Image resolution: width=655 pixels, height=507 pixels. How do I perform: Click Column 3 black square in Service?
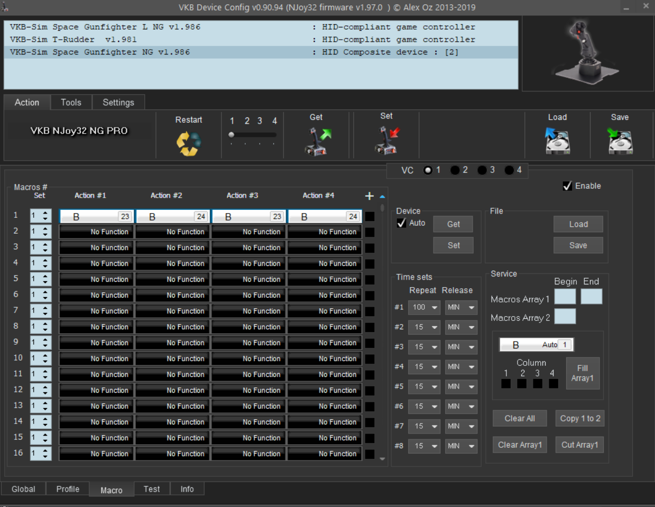click(x=538, y=383)
